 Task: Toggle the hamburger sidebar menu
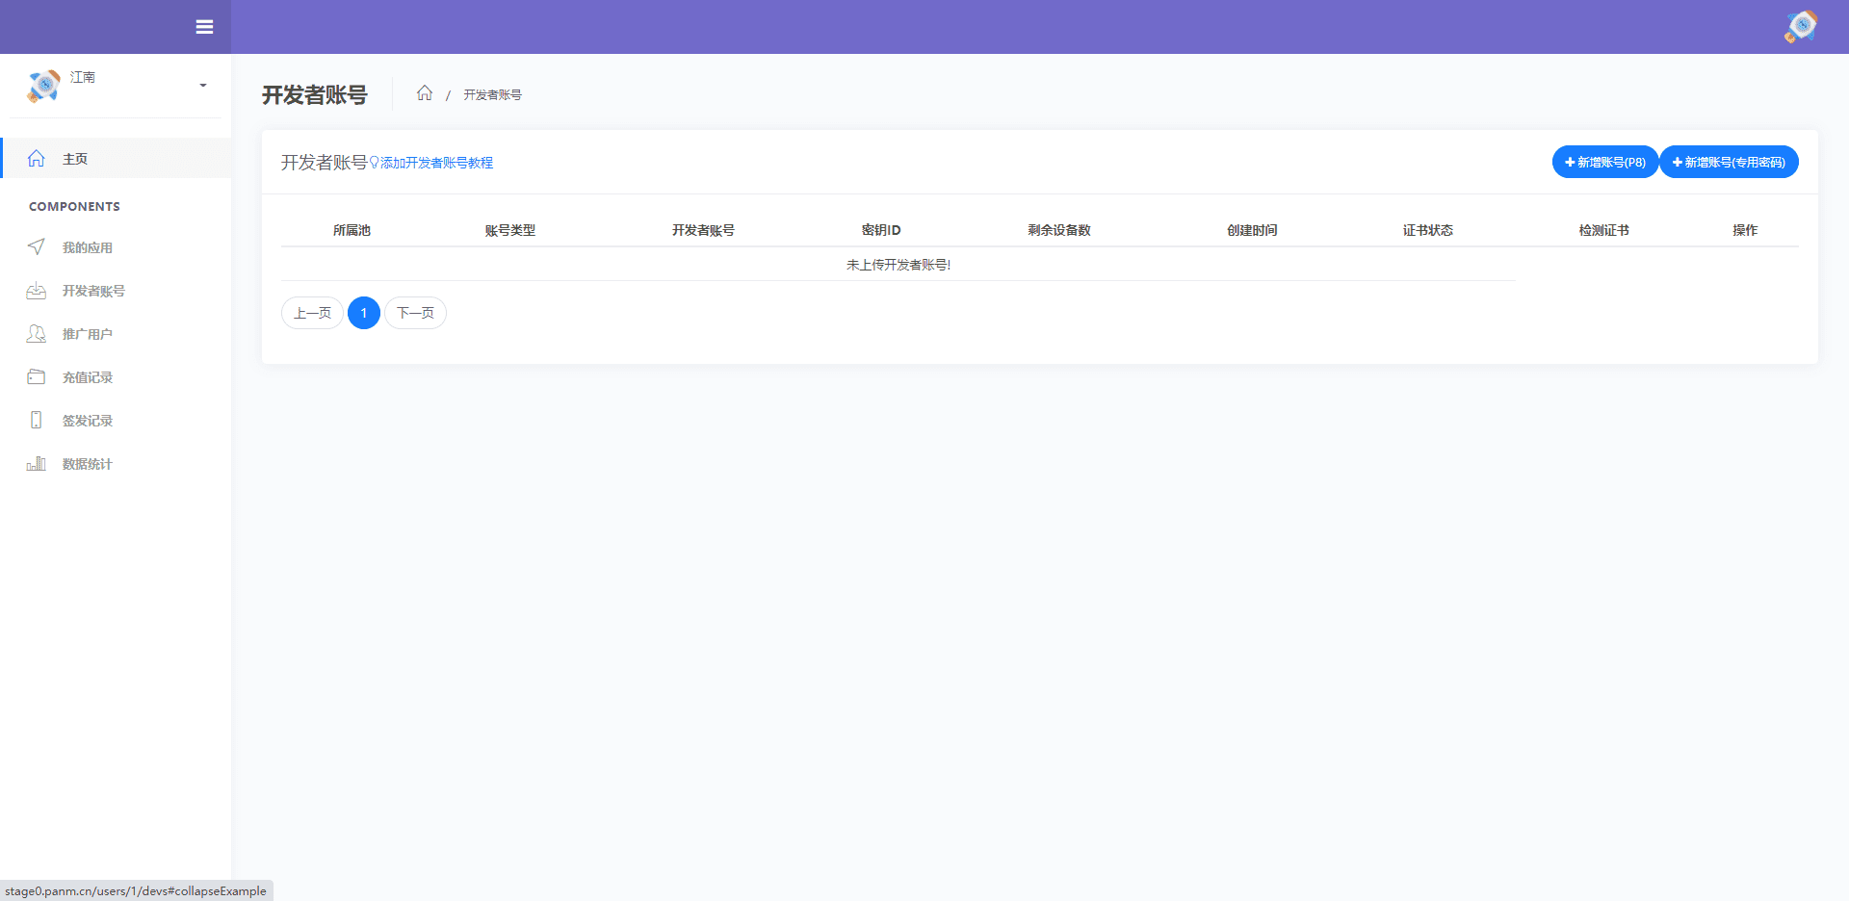tap(204, 27)
